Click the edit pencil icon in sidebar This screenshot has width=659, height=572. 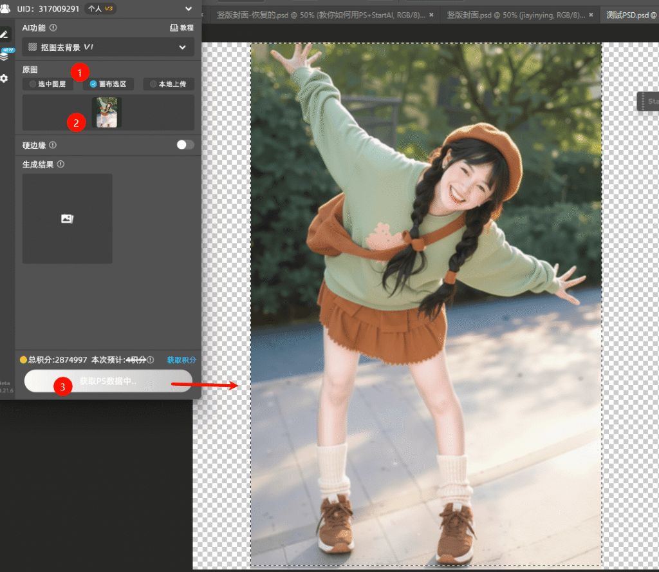5,34
